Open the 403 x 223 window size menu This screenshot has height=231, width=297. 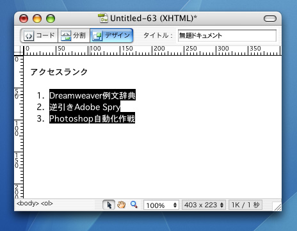204,205
